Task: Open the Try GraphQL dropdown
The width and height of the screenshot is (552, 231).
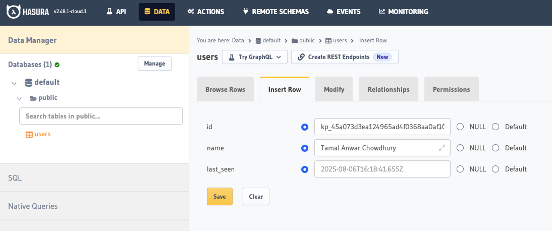Action: point(279,57)
